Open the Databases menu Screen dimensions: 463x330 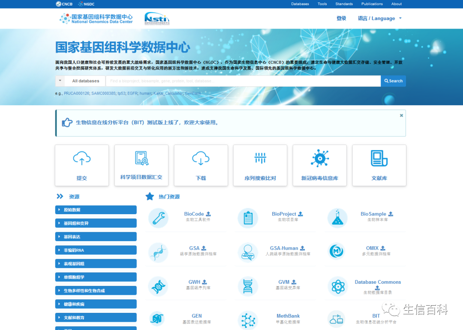[300, 4]
